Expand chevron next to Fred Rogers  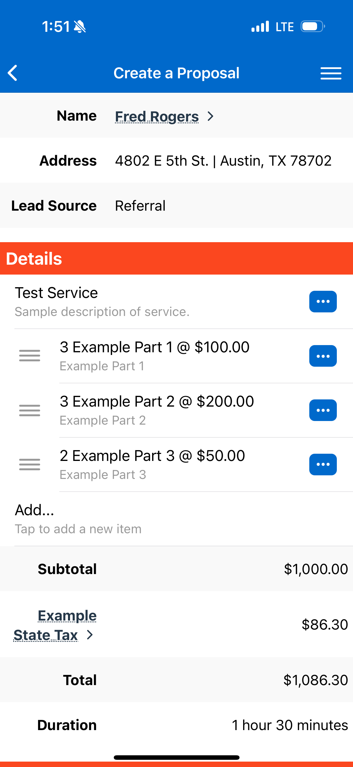[211, 116]
